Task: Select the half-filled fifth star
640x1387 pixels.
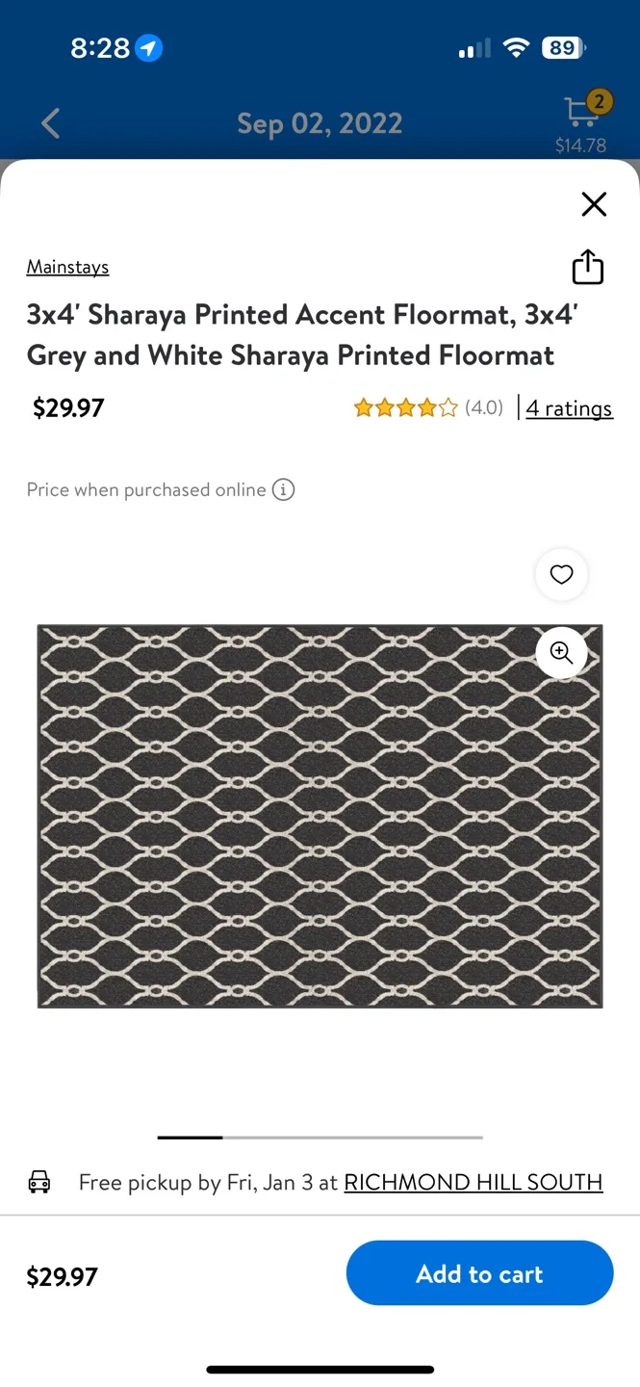Action: coord(448,407)
